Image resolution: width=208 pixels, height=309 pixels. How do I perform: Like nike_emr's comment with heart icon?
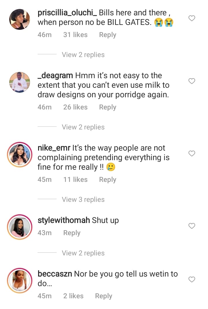coord(192,153)
